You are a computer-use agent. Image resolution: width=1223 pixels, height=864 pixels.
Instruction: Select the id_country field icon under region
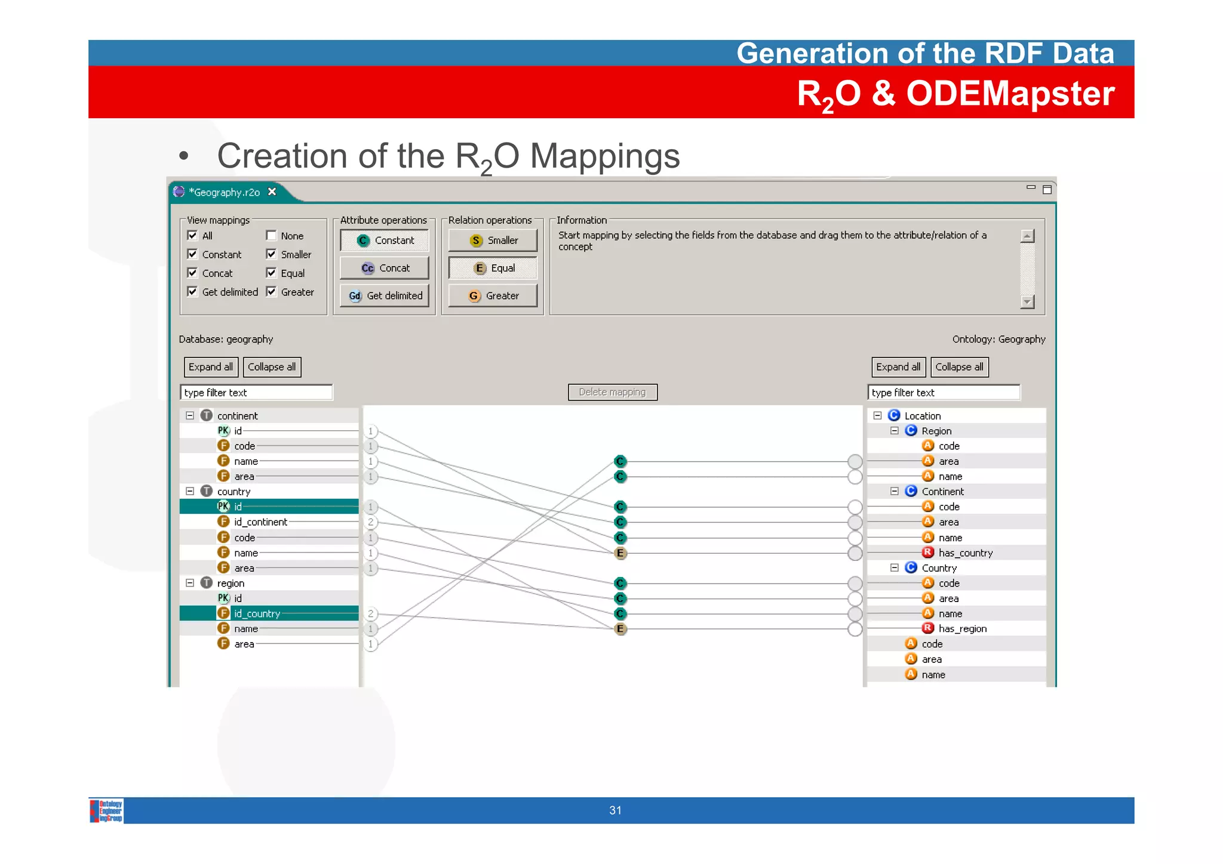pos(223,613)
